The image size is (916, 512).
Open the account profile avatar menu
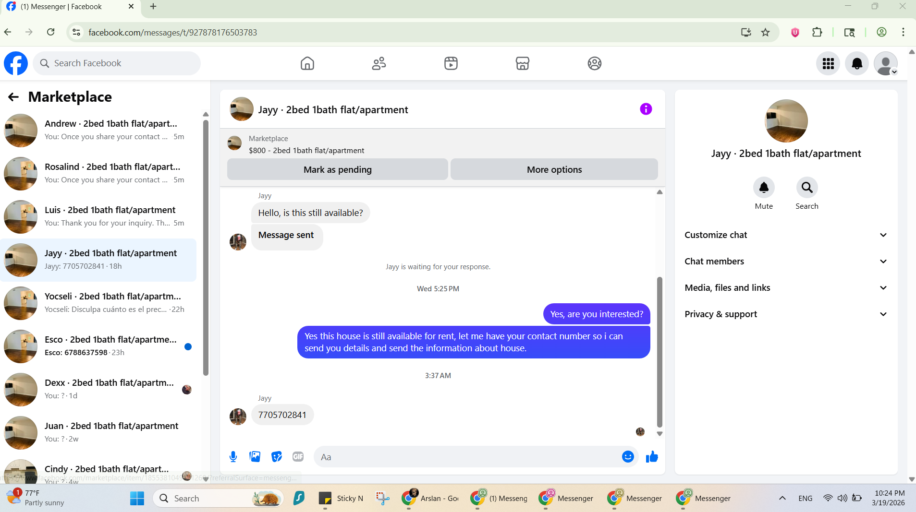click(x=886, y=63)
